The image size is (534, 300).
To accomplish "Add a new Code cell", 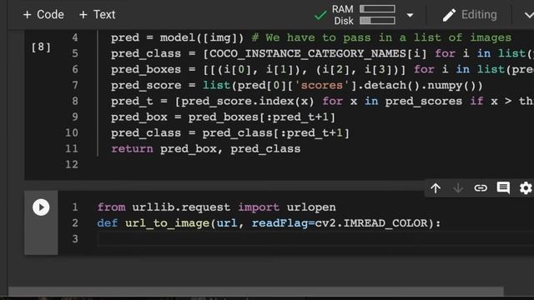I will [x=43, y=15].
